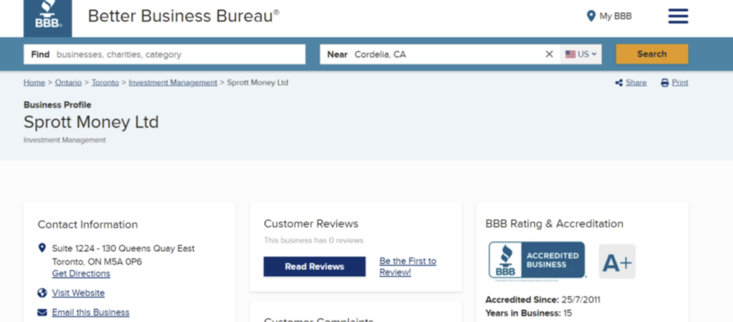Open Visit Website link
This screenshot has height=322, width=733.
pos(79,293)
